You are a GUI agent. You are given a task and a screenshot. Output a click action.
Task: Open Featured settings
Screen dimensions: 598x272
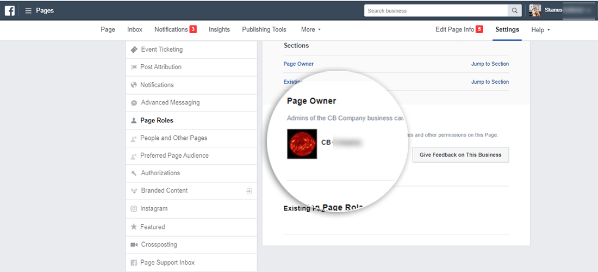tap(191, 227)
